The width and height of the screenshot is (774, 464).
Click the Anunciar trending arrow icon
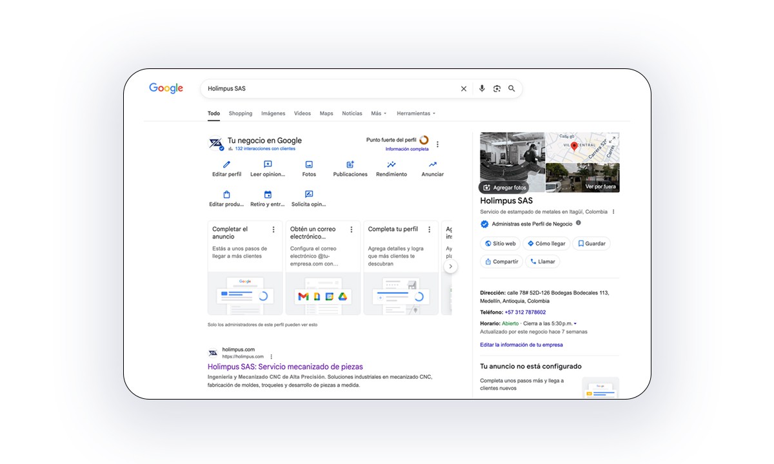pos(433,165)
